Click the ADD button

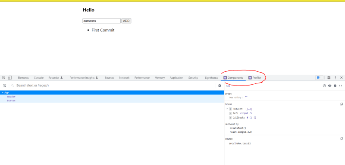pos(126,21)
